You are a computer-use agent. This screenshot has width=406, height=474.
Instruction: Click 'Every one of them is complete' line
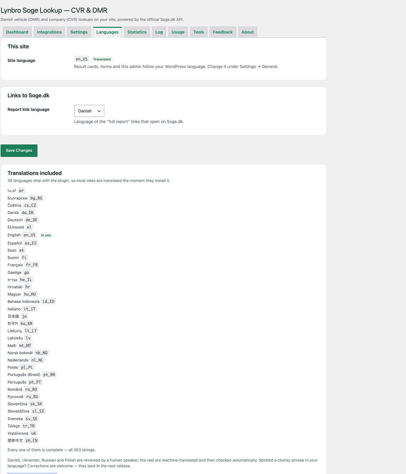pyautogui.click(x=51, y=450)
